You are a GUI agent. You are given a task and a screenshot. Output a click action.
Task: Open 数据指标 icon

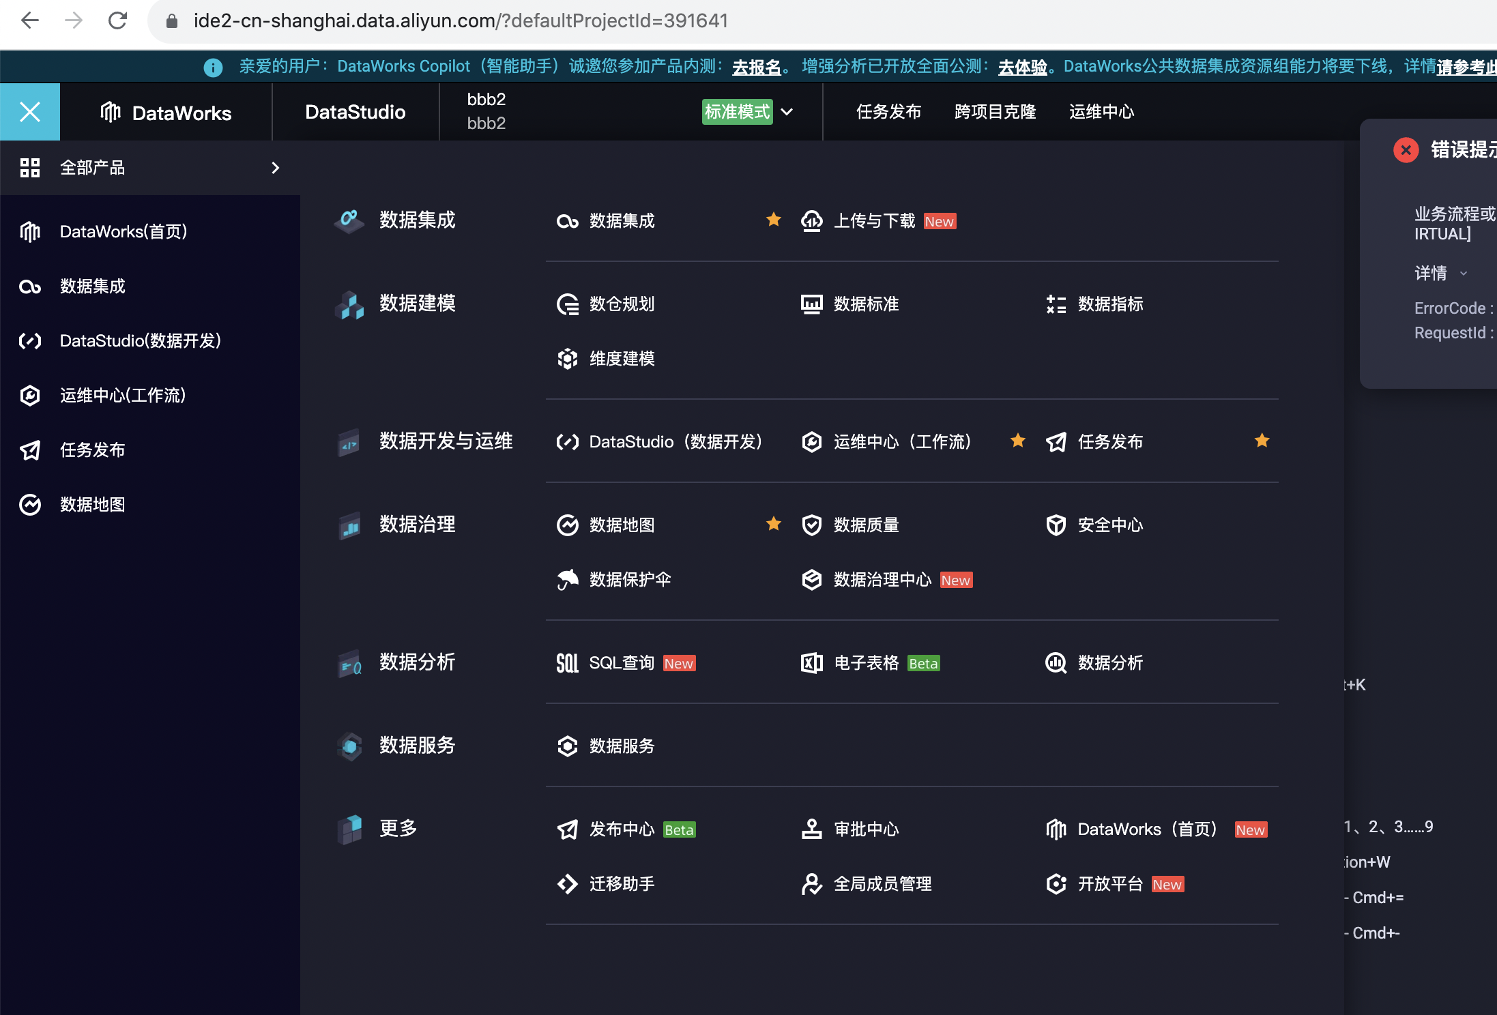tap(1056, 304)
